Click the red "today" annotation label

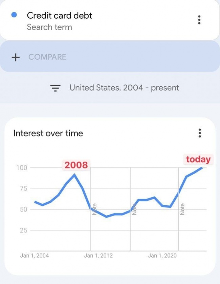198,159
